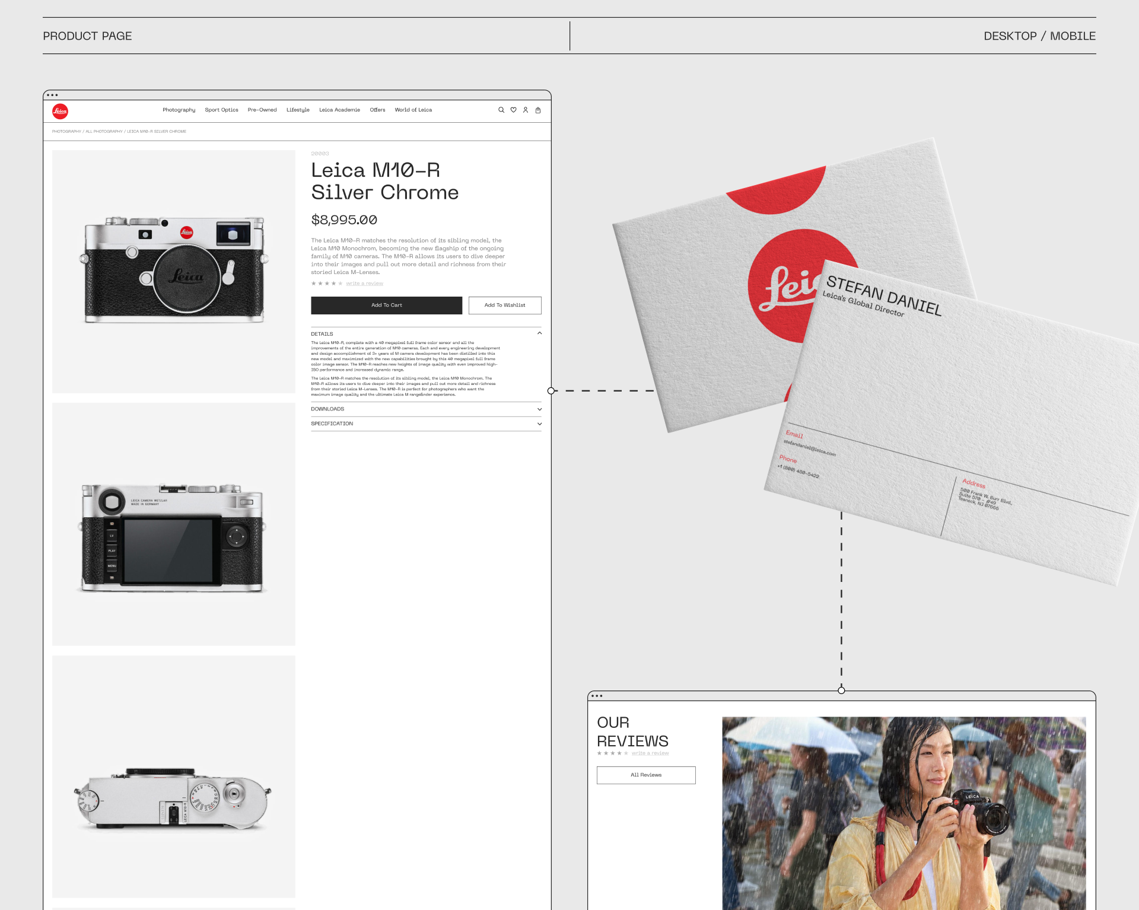Expand the Downloads section
The height and width of the screenshot is (910, 1139).
tap(539, 409)
